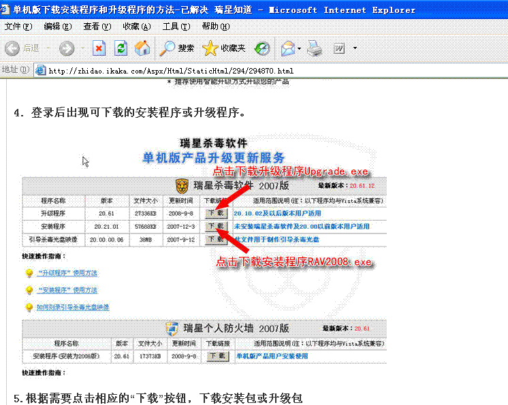This screenshot has height=405, width=508.
Task: Click the 安装程序(安装为2008版) cell
Action: click(x=67, y=356)
